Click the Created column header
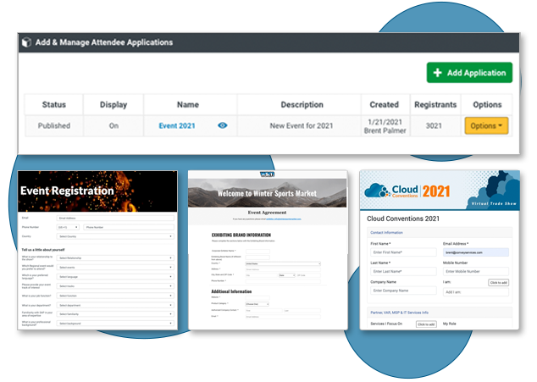Screen dimensions: 537x382 385,104
